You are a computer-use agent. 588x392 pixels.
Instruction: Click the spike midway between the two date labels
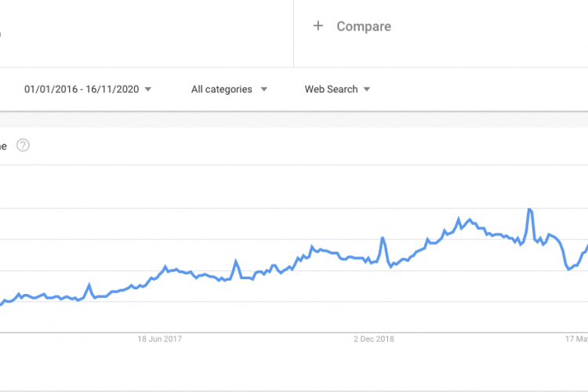tap(236, 260)
